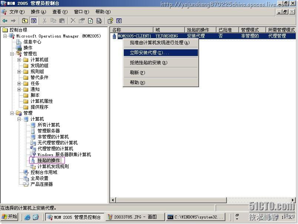Screen dimensions: 298x224
Task: Sort by the 已批准 column header
Action: 227,30
